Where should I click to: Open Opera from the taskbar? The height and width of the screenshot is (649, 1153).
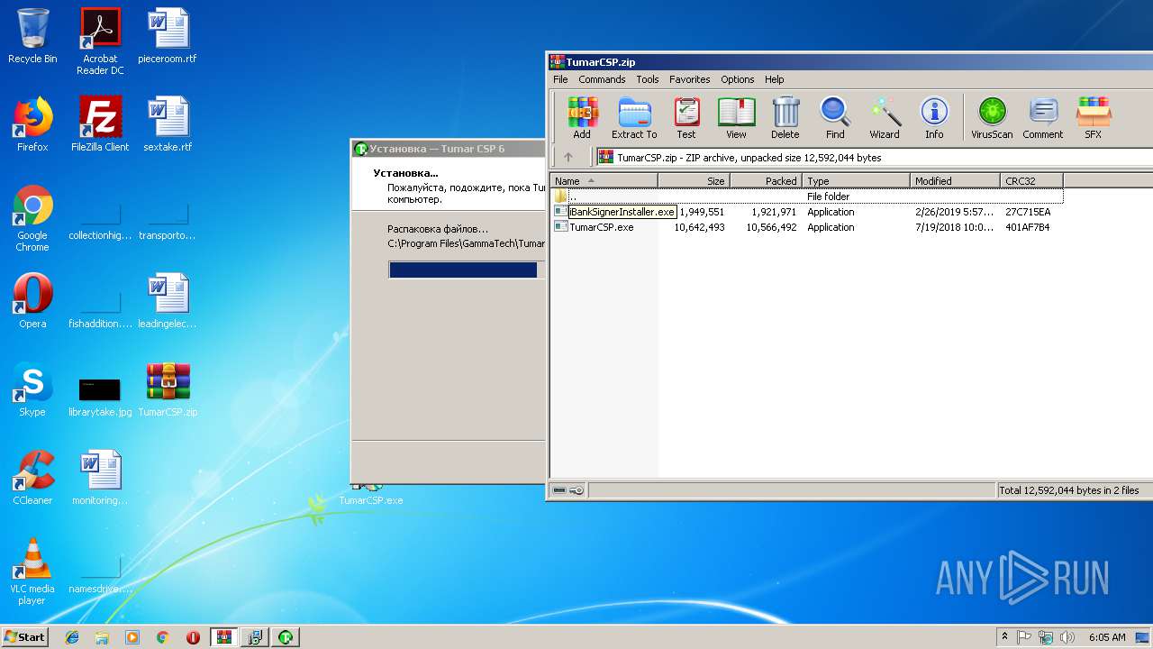(x=193, y=637)
